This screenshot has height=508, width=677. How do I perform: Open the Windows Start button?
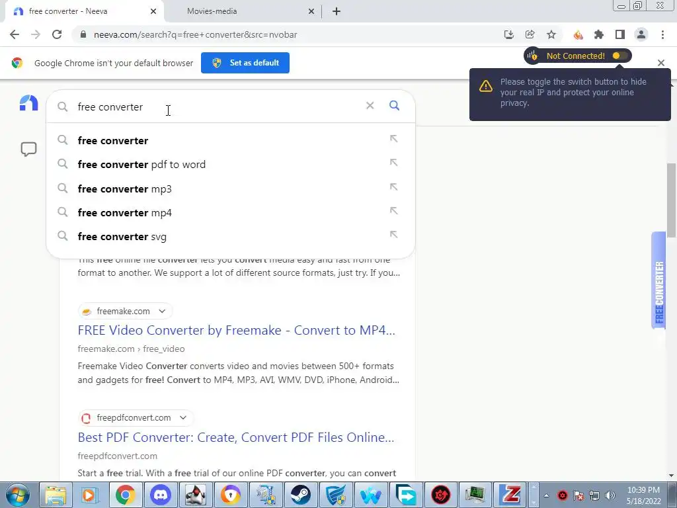coord(17,495)
